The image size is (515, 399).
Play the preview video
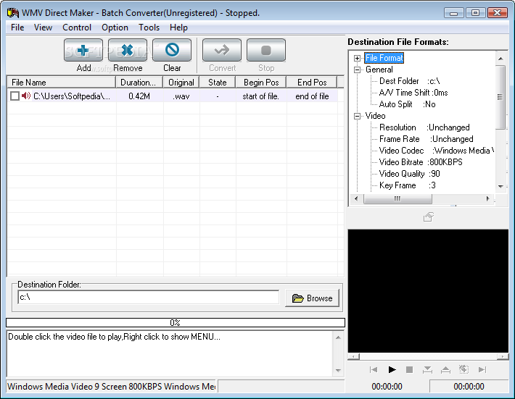(392, 369)
